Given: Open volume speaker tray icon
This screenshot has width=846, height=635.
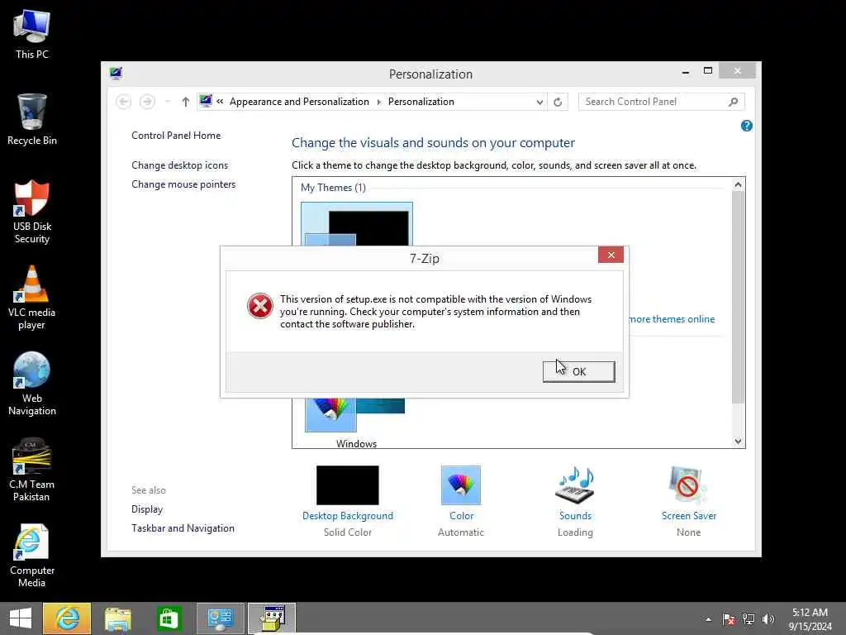Looking at the screenshot, I should (768, 619).
